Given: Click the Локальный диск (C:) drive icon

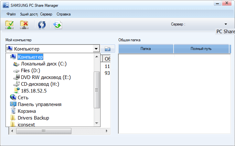Looking at the screenshot, I should (x=16, y=64).
